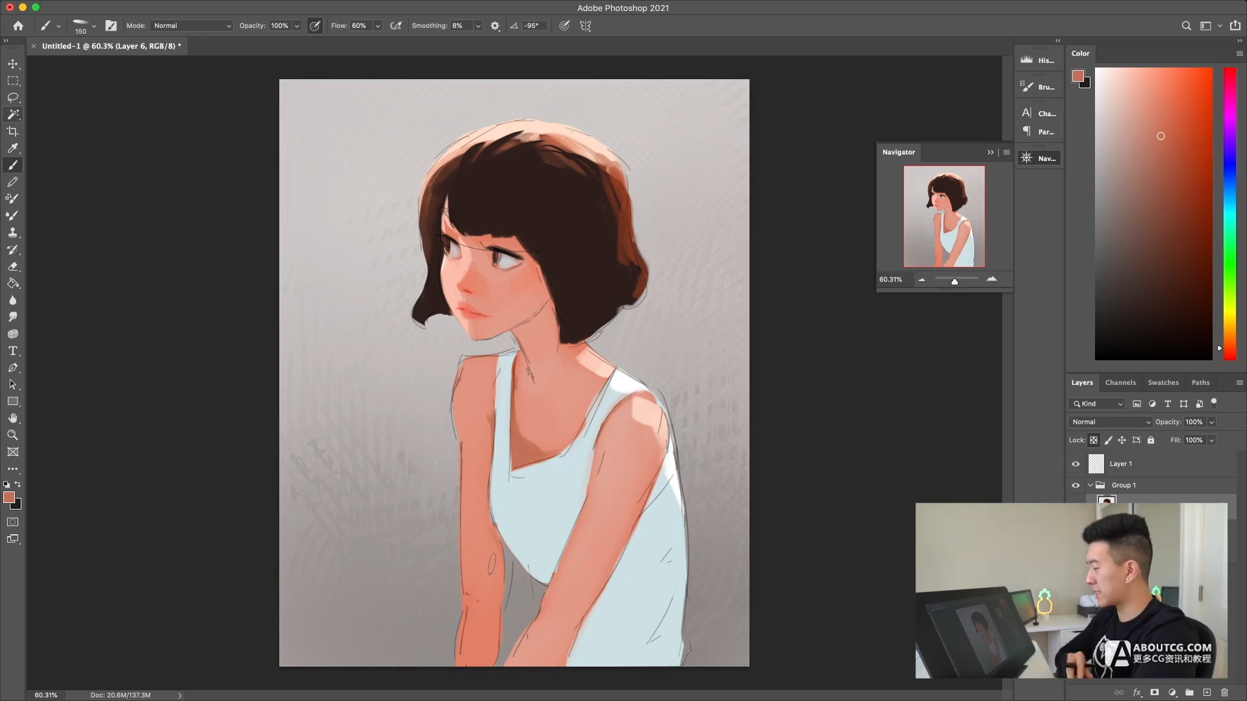Reset default foreground and background colors
Image resolution: width=1247 pixels, height=701 pixels.
coord(6,484)
